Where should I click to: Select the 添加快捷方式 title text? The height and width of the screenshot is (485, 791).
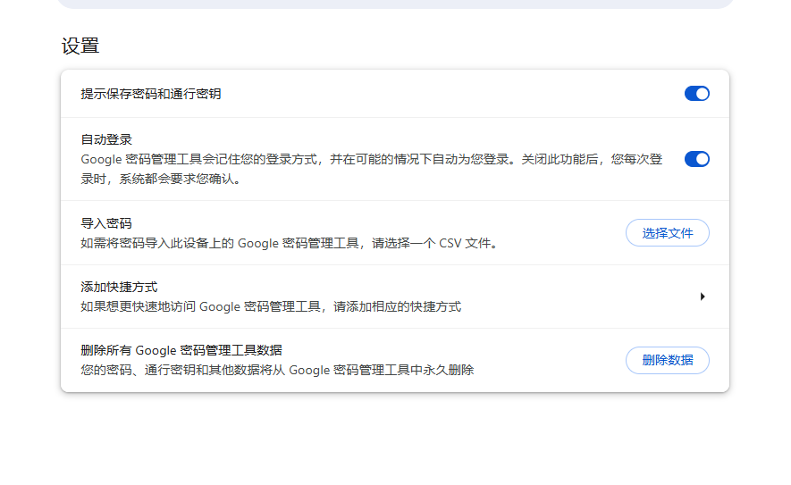point(119,288)
